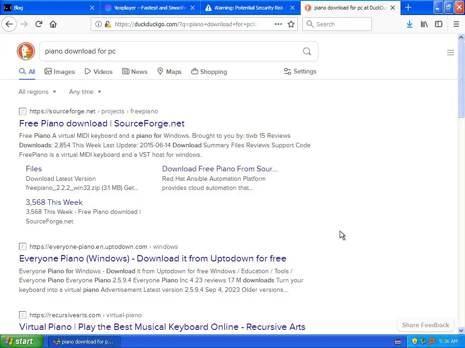Viewport: 465px width, 348px height.
Task: Select the All results category
Action: tap(27, 72)
